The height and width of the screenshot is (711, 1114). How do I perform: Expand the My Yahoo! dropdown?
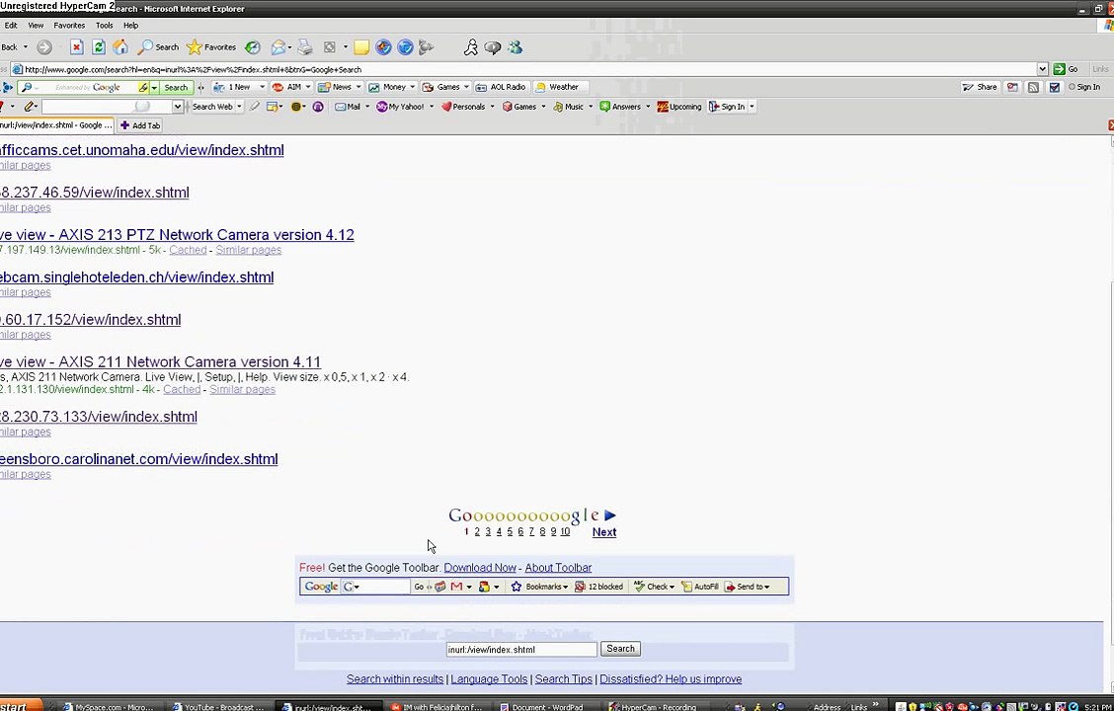(x=432, y=107)
